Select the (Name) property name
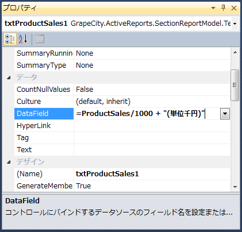The image size is (242, 232). [x=29, y=174]
